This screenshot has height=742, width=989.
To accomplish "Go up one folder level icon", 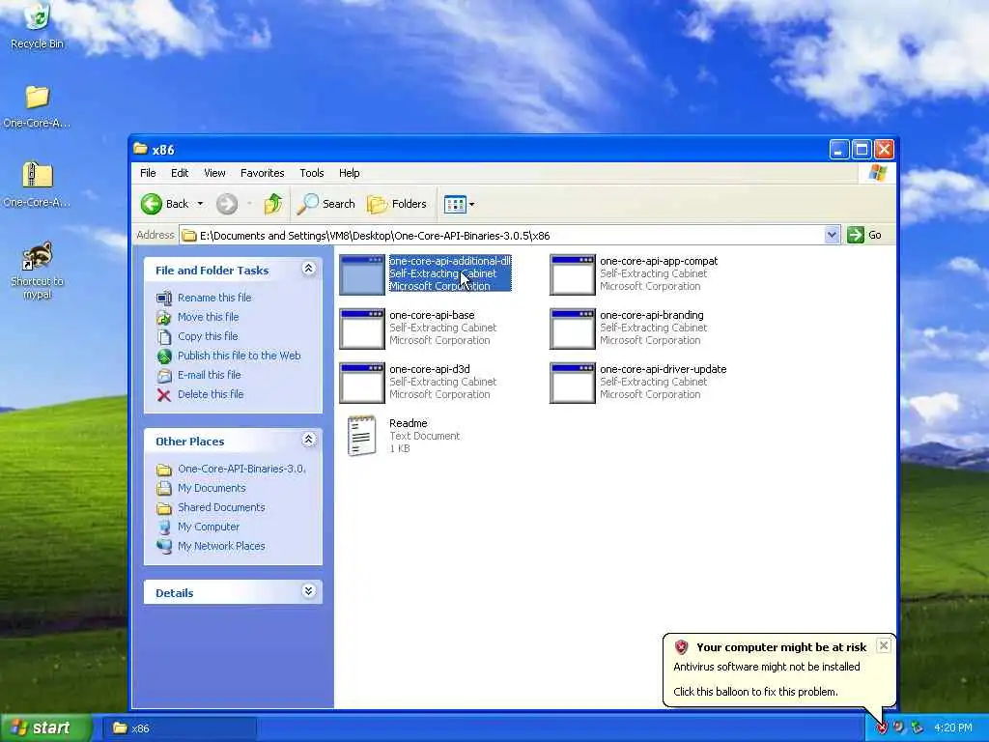I will (x=273, y=204).
